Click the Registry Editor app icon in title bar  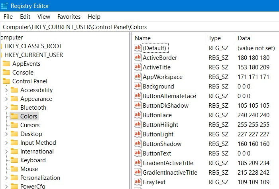click(4, 6)
